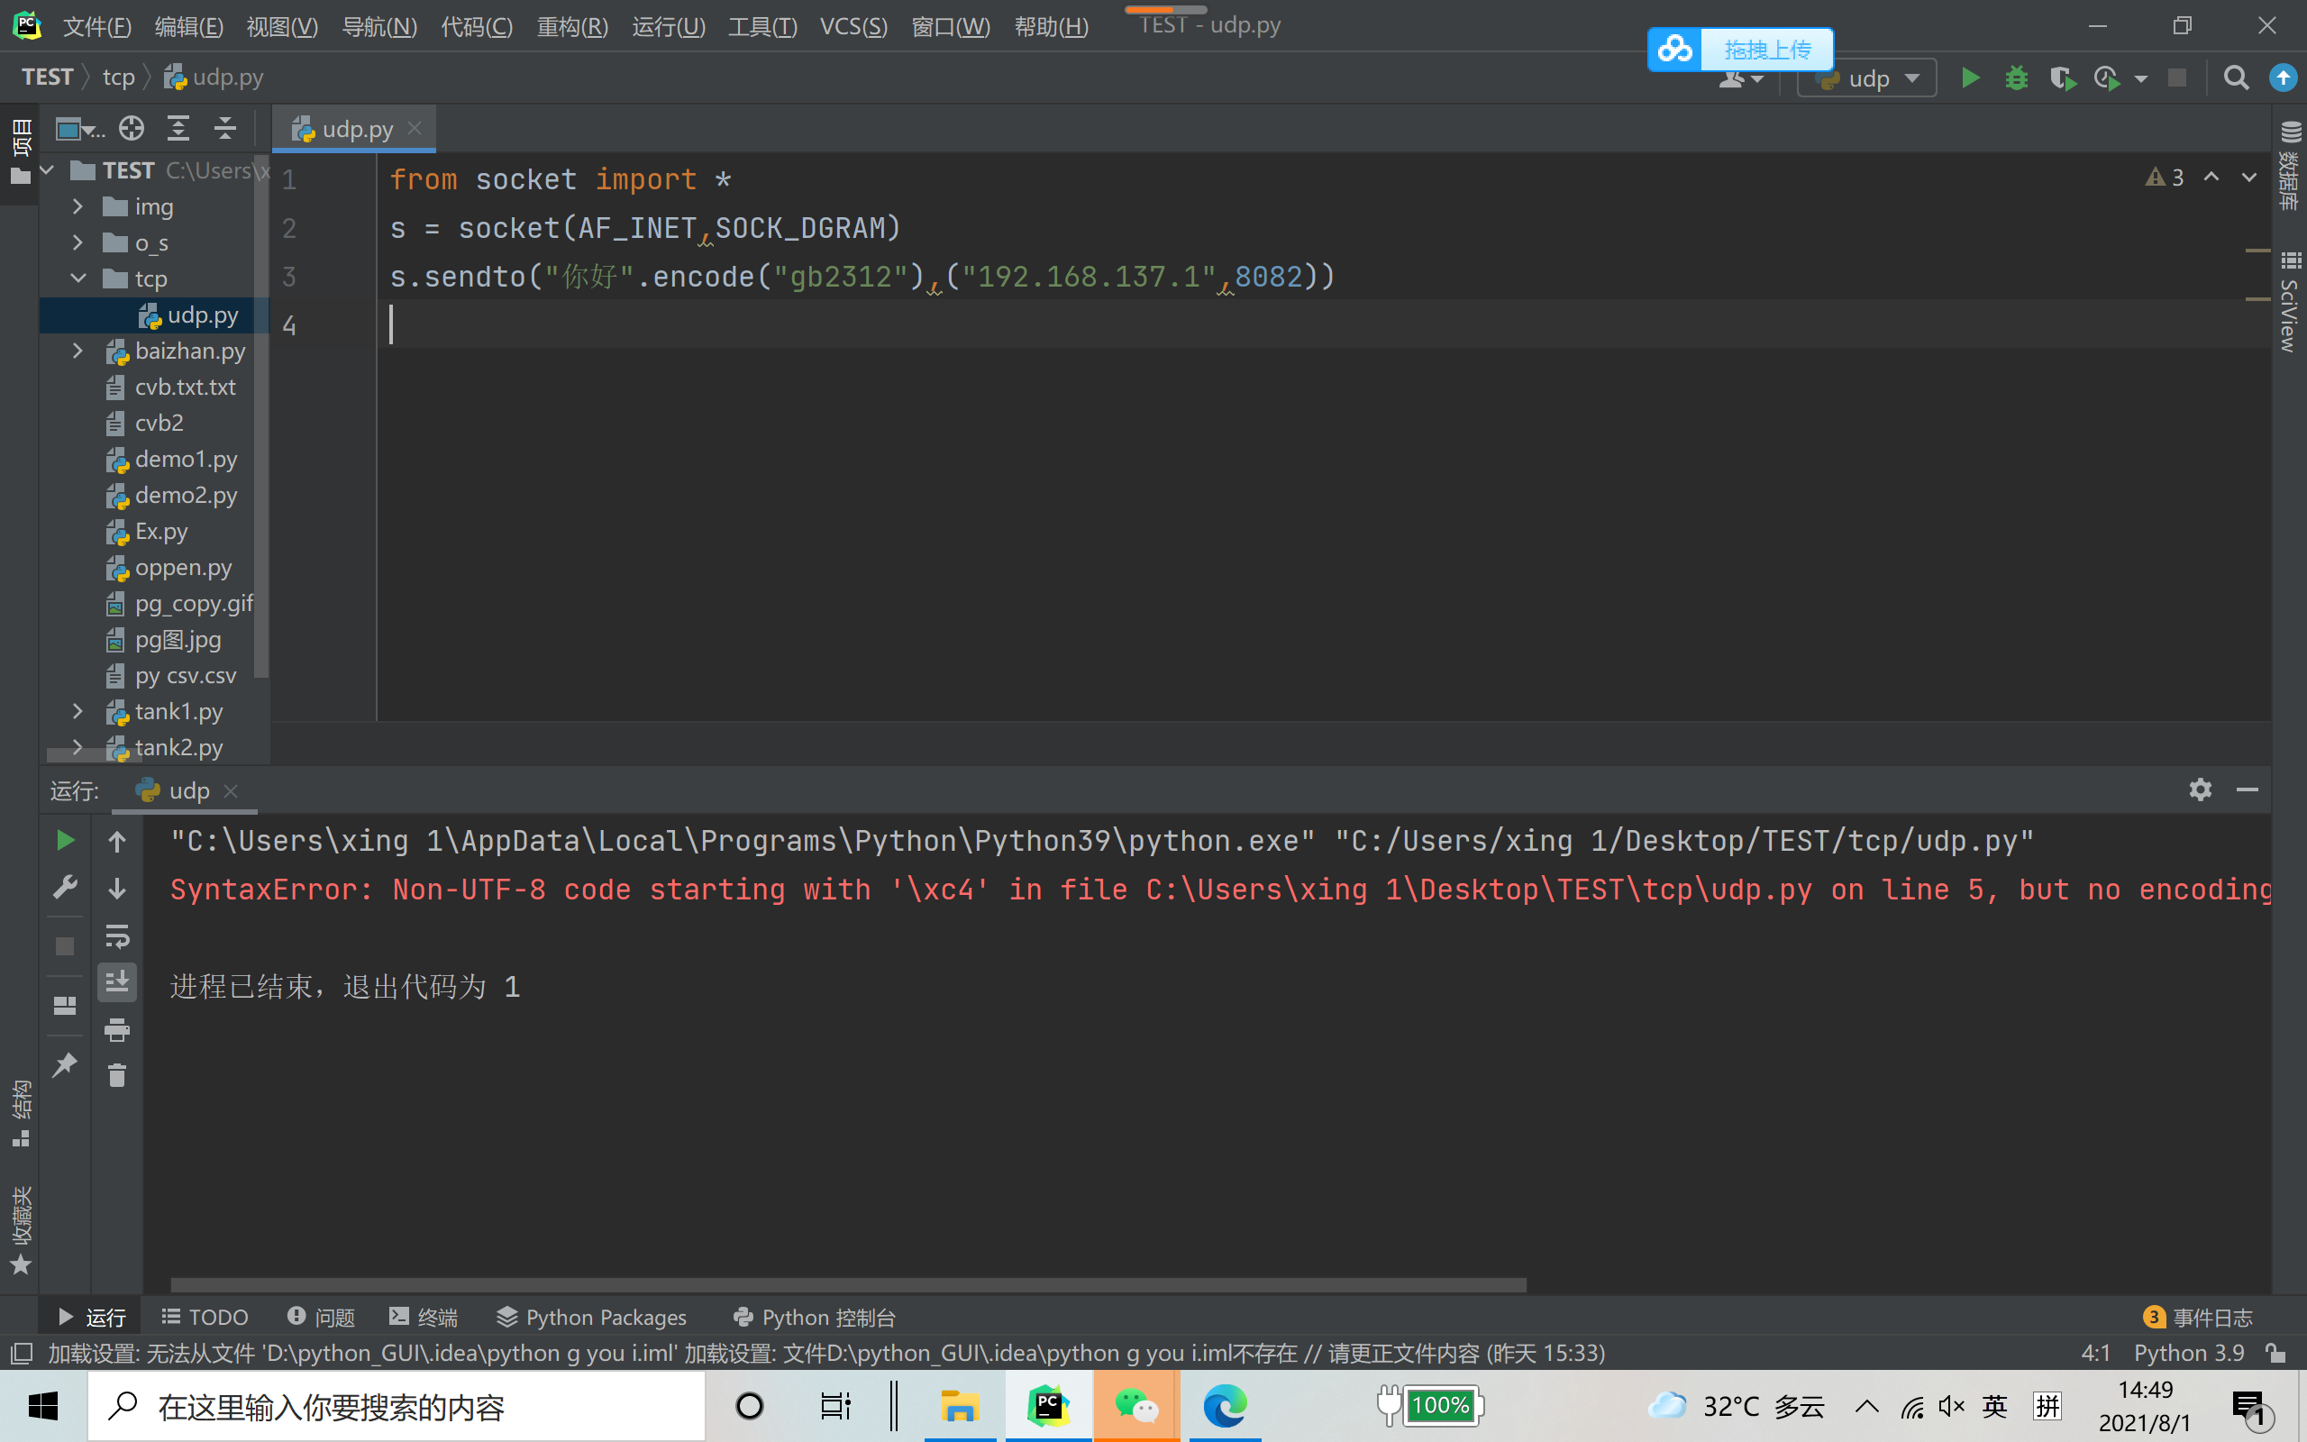Open run settings wrench icon
The width and height of the screenshot is (2307, 1442).
tap(65, 887)
